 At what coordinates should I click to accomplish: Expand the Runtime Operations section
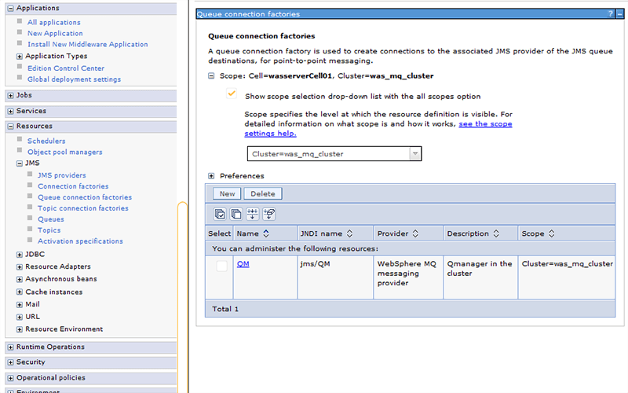(10, 347)
